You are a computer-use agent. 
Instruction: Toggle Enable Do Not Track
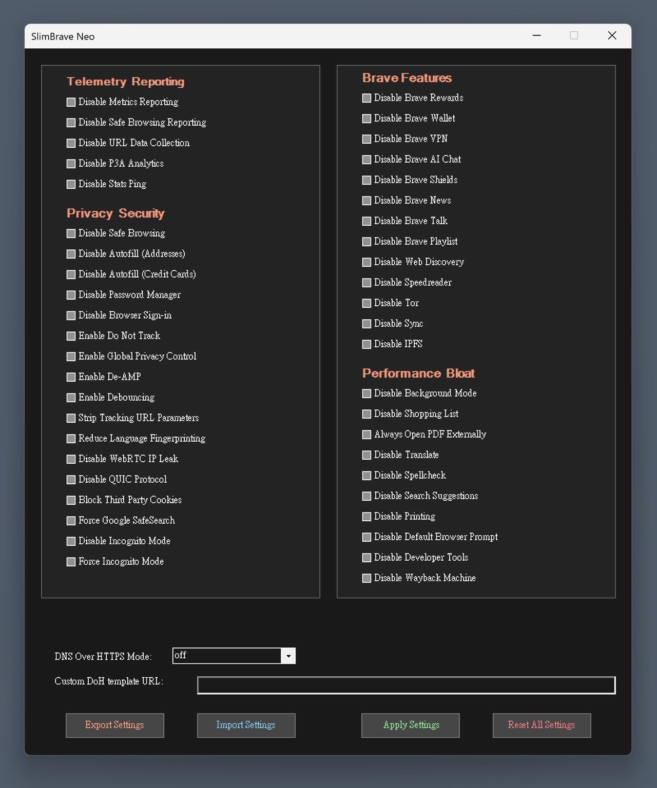coord(71,336)
